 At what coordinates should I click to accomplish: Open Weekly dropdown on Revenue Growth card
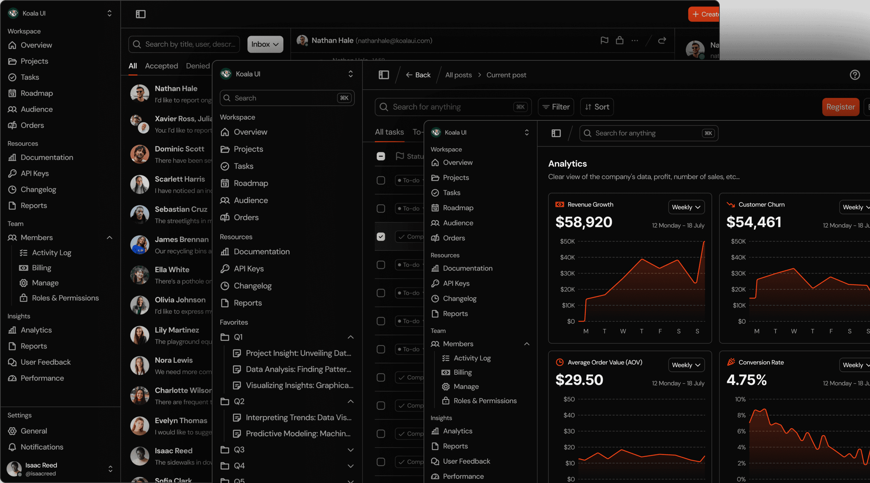tap(686, 207)
